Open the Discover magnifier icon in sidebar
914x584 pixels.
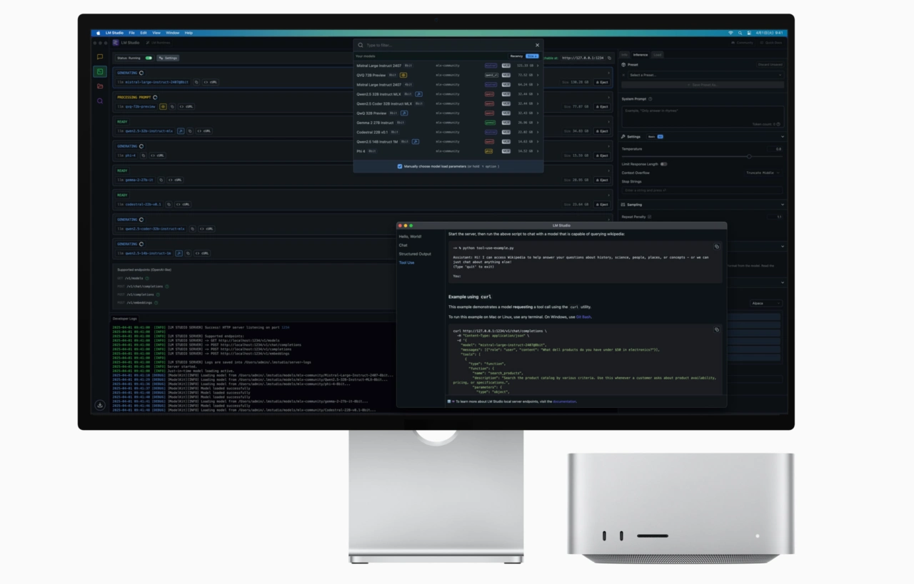pos(99,101)
